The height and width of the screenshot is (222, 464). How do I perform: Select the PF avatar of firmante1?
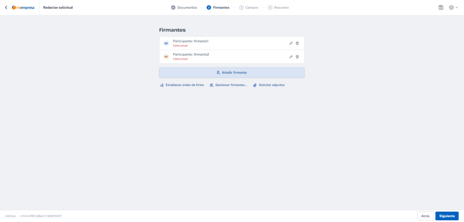(166, 43)
